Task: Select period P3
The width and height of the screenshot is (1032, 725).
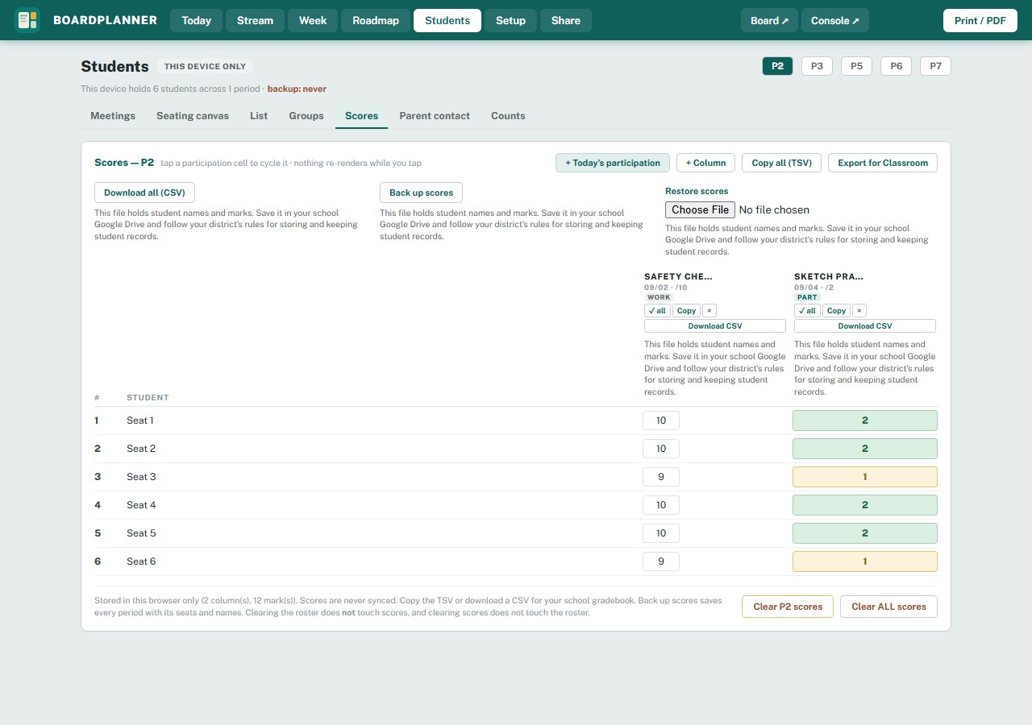Action: [817, 66]
